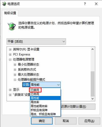The height and width of the screenshot is (127, 102).
Task: Open the 平衡 [活动] power plan dropdown
Action: 36,42
